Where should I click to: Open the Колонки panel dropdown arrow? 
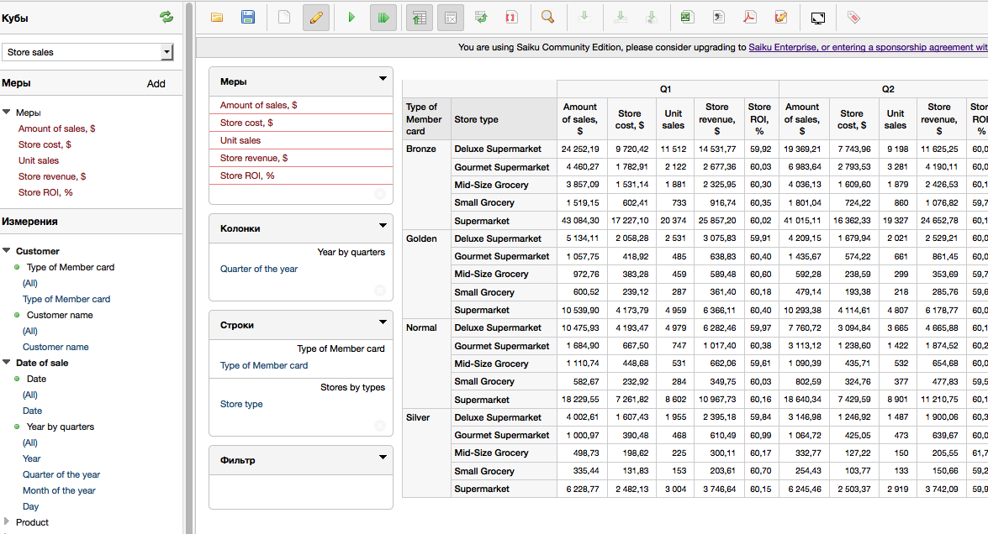(x=383, y=225)
